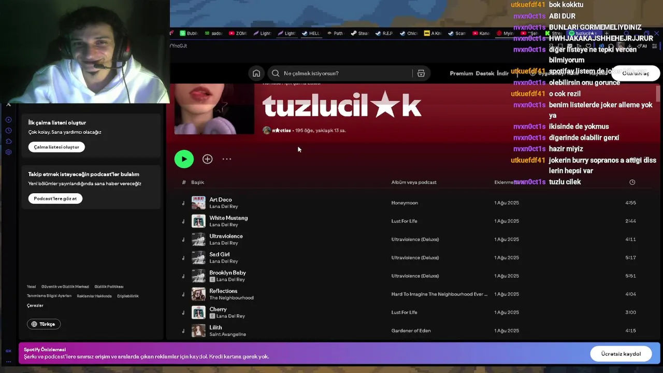Viewport: 663px width, 373px height.
Task: Switch to the Kana YouTube browser tab
Action: pos(481,33)
